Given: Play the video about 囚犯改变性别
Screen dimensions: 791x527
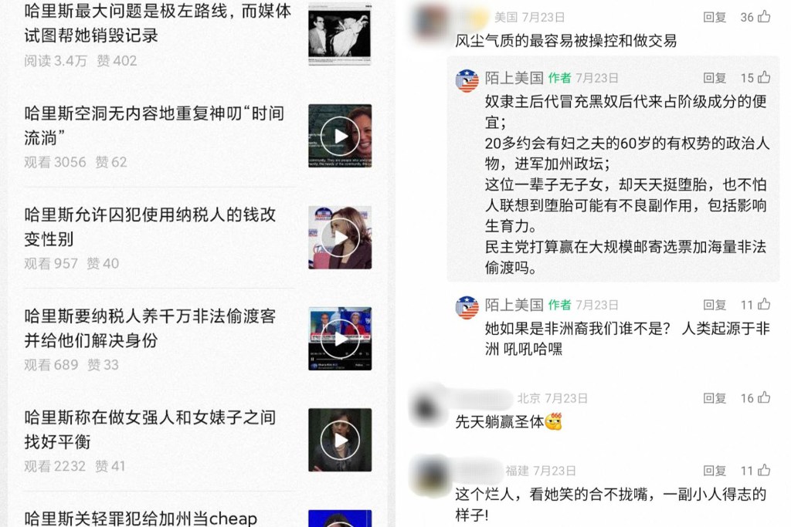Looking at the screenshot, I should [x=340, y=238].
